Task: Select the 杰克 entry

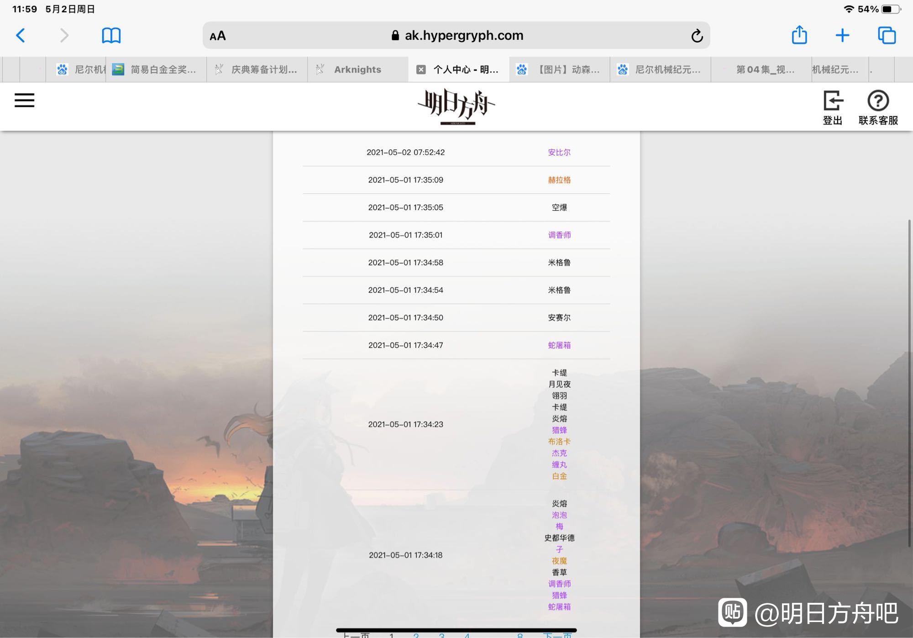Action: click(559, 453)
